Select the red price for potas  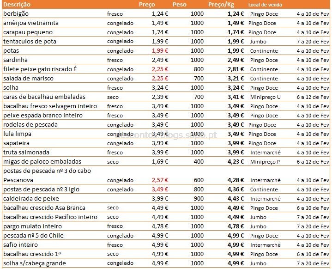click(158, 51)
